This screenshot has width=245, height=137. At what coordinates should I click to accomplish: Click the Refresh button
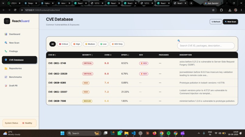click(x=216, y=21)
